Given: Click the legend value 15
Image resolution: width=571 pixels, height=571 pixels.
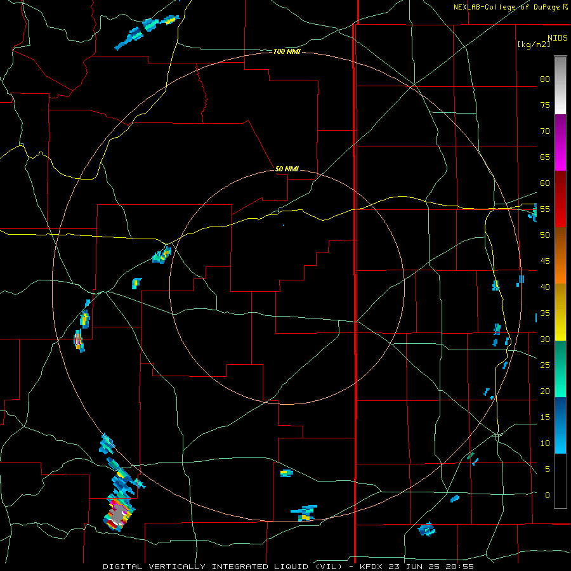Looking at the screenshot, I should [x=545, y=417].
